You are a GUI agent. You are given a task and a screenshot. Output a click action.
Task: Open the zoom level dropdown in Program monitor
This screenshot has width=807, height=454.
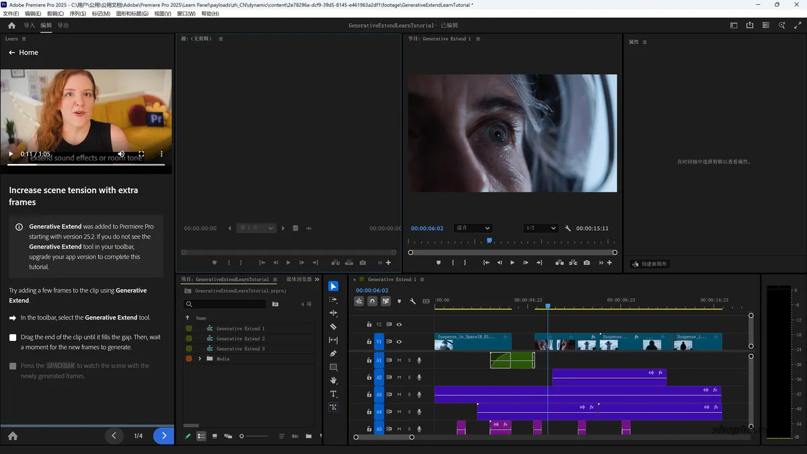(x=473, y=228)
